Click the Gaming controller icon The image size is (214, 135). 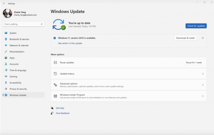(6, 76)
